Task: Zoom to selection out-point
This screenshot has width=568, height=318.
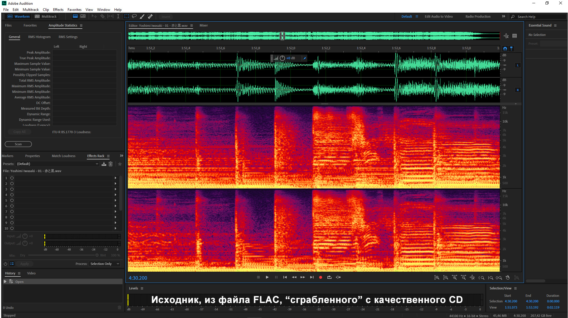Action: 490,278
